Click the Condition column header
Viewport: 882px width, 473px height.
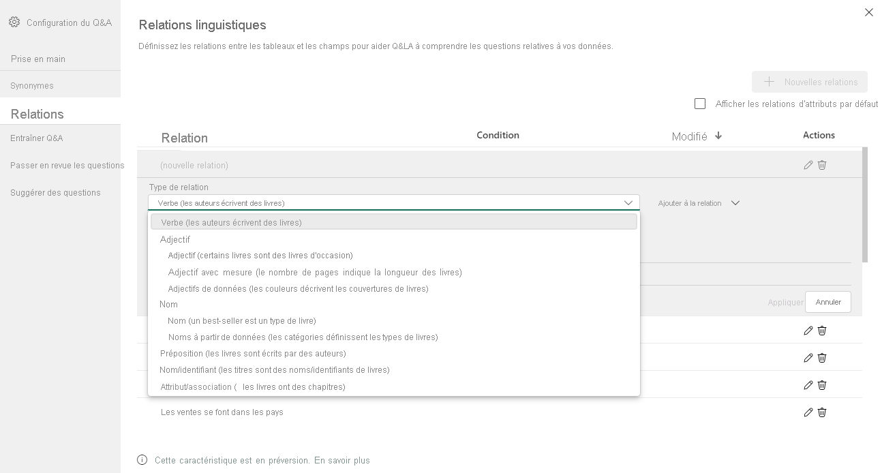click(x=498, y=135)
